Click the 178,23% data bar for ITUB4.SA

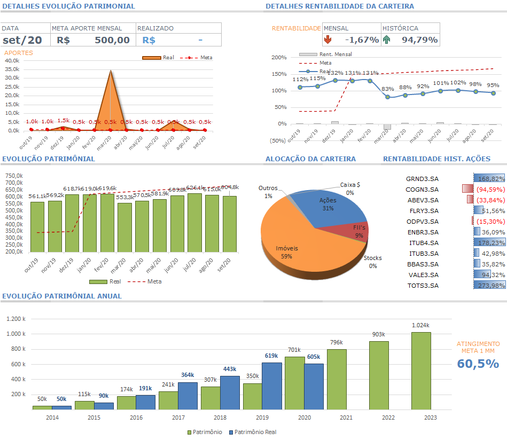tap(489, 242)
